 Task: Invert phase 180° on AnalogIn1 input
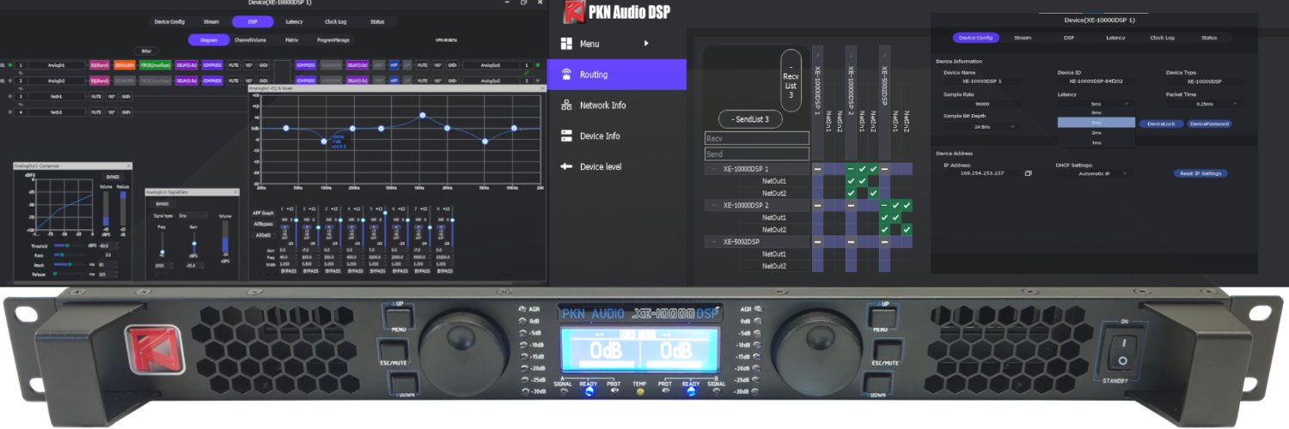point(248,65)
